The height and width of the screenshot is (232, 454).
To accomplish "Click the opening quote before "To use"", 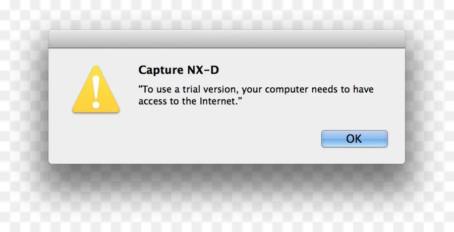I will (140, 86).
